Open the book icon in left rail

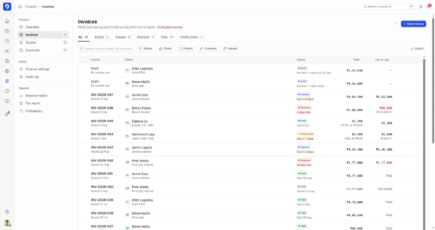(7, 101)
